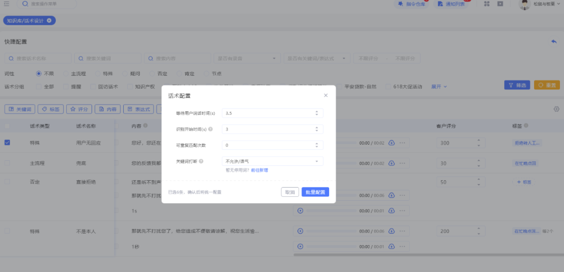564x272 pixels.
Task: Open the 是否有关键词/表达式 dropdown
Action: [317, 58]
